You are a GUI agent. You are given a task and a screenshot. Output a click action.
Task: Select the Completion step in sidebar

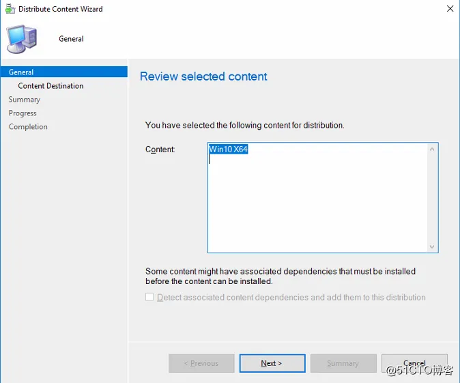click(x=28, y=126)
